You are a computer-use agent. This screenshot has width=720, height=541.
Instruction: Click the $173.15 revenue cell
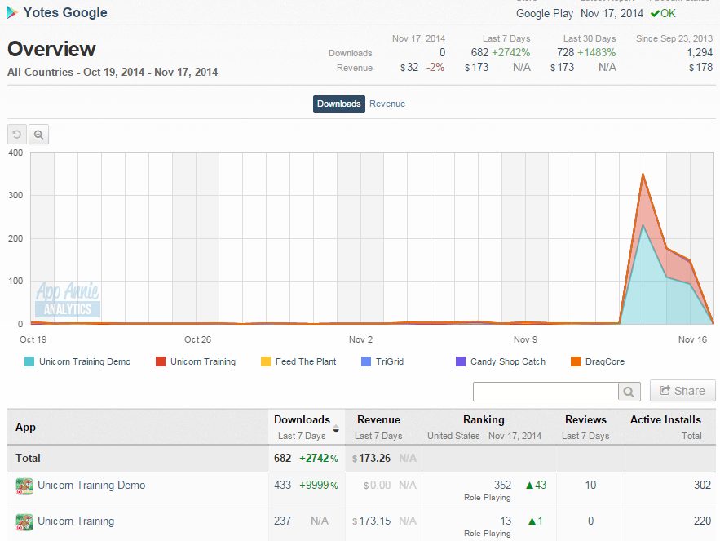[372, 521]
